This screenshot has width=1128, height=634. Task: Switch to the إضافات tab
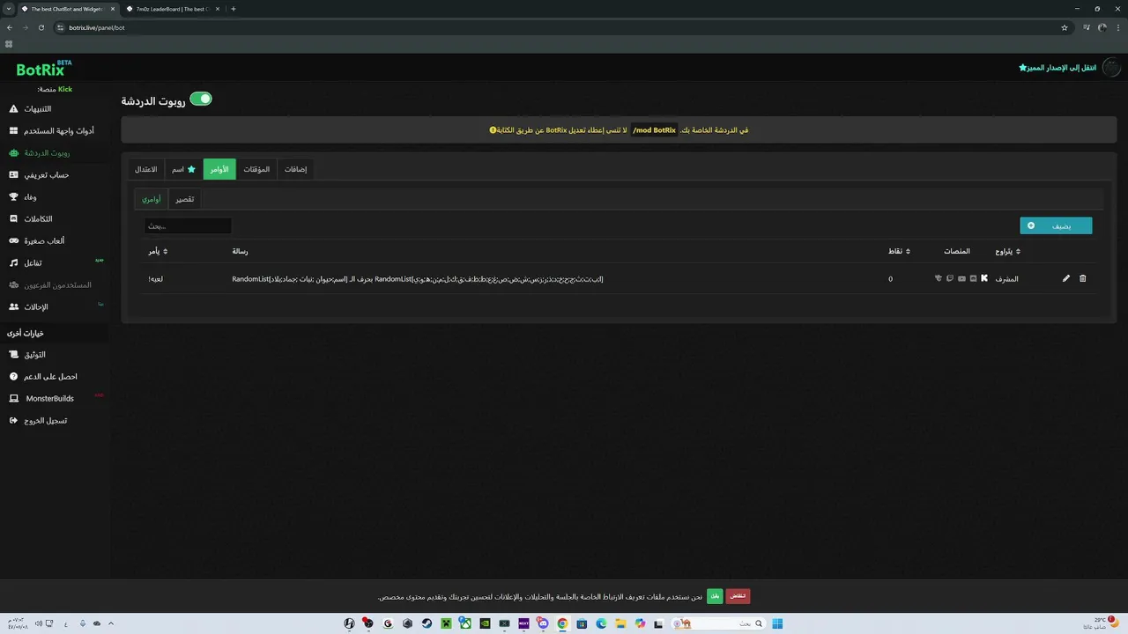295,169
